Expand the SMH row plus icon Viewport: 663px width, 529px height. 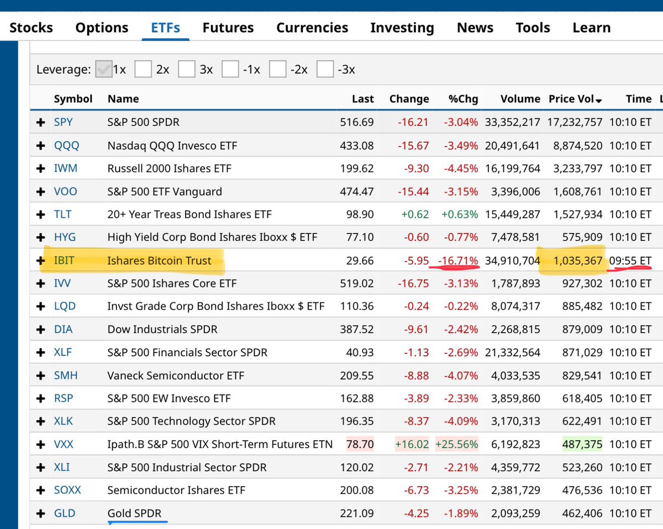pyautogui.click(x=40, y=376)
